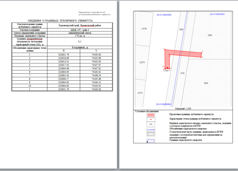Click the parcel label ':260' on the map
Image resolution: width=238 pixels, height=171 pixels.
[x=210, y=35]
